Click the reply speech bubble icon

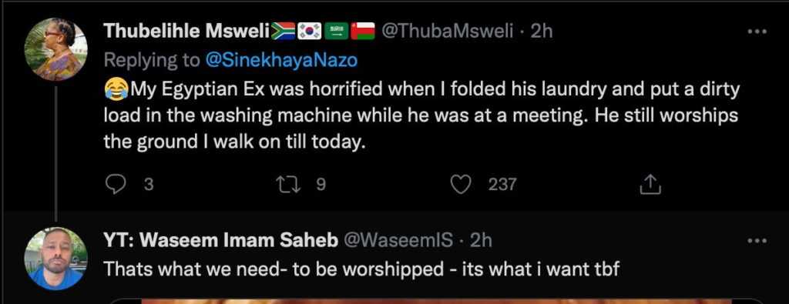(x=116, y=185)
